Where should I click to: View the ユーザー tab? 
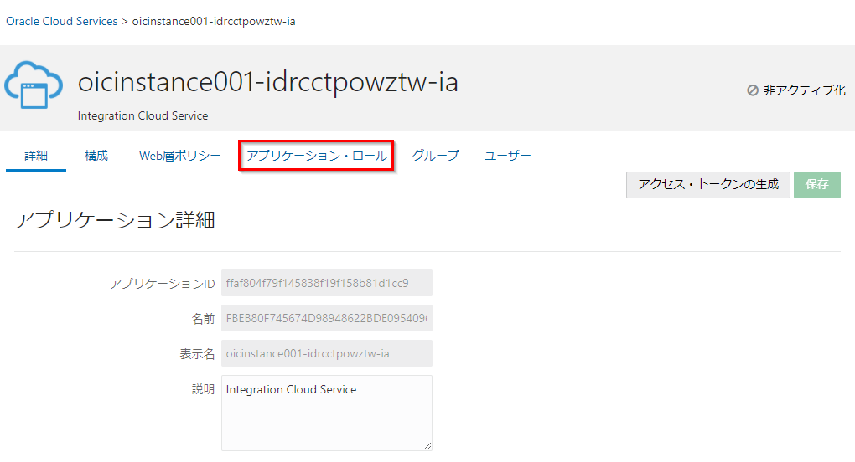point(508,156)
